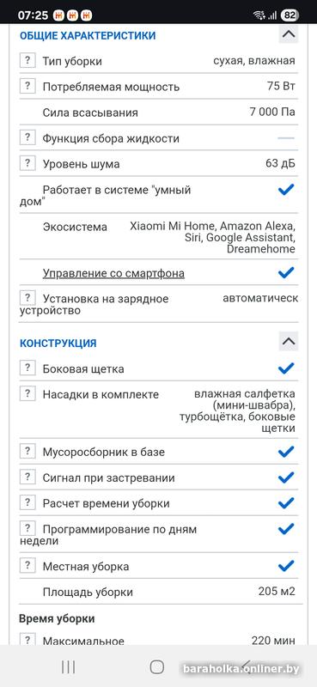Open help for Мусоросборник в базе
This screenshot has height=687, width=317.
pos(27,451)
